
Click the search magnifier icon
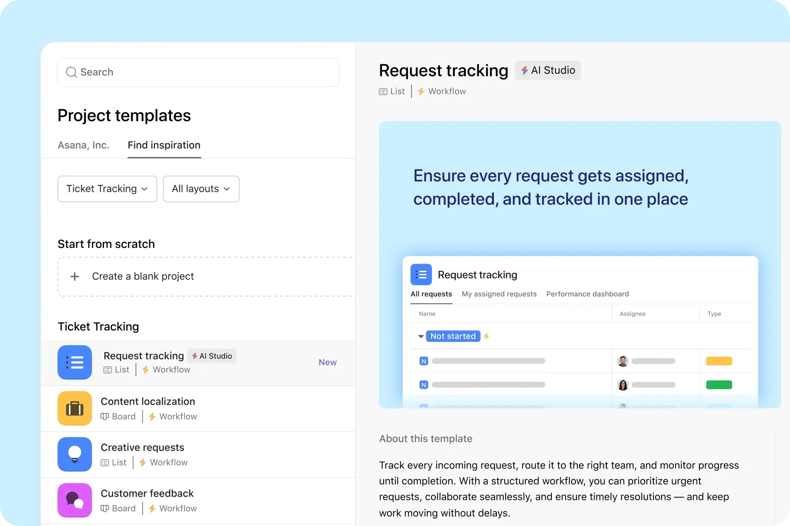pos(72,72)
